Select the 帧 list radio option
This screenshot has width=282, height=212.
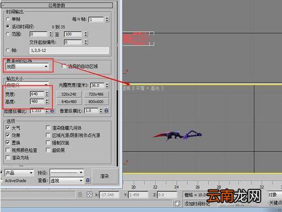(x=8, y=50)
